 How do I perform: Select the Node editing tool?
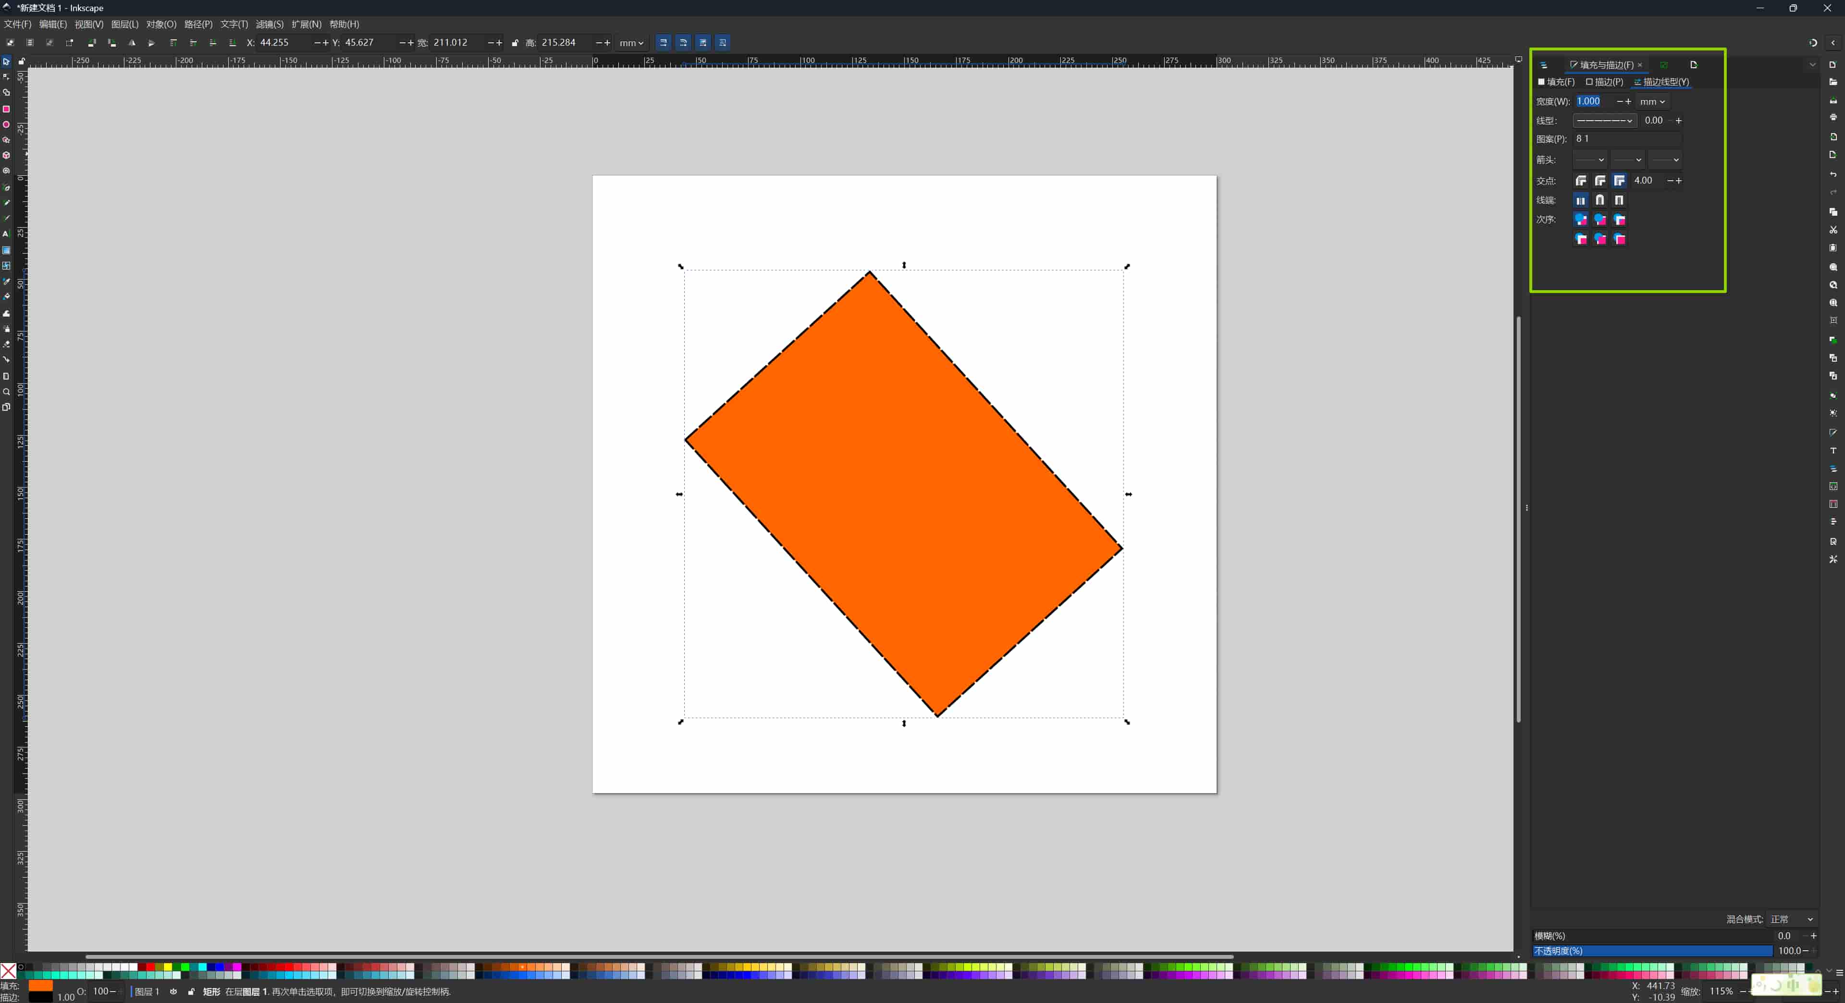[6, 76]
